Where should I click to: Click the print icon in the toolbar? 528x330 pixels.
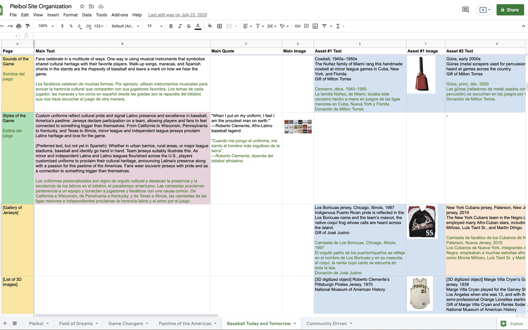[18, 26]
